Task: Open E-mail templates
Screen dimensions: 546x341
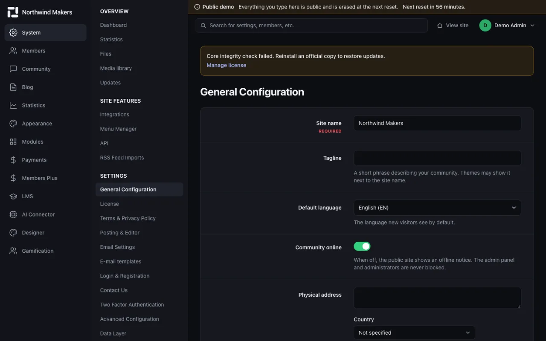Action: (121, 262)
